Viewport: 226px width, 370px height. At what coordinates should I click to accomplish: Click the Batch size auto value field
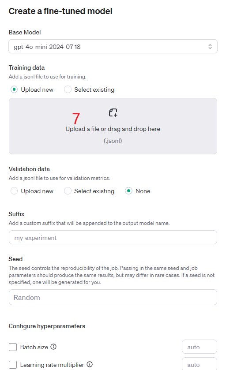200,347
